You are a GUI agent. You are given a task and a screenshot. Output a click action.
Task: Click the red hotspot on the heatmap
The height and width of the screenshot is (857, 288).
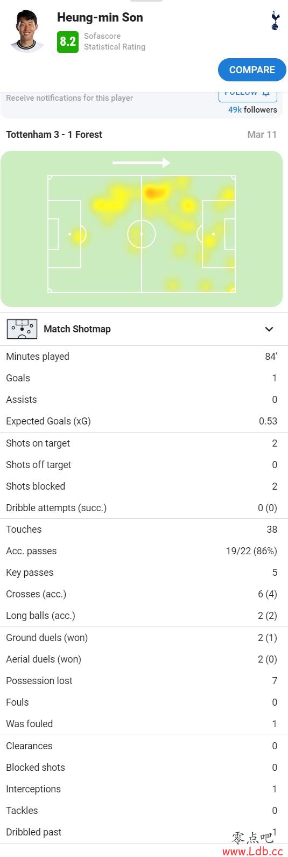pyautogui.click(x=154, y=192)
